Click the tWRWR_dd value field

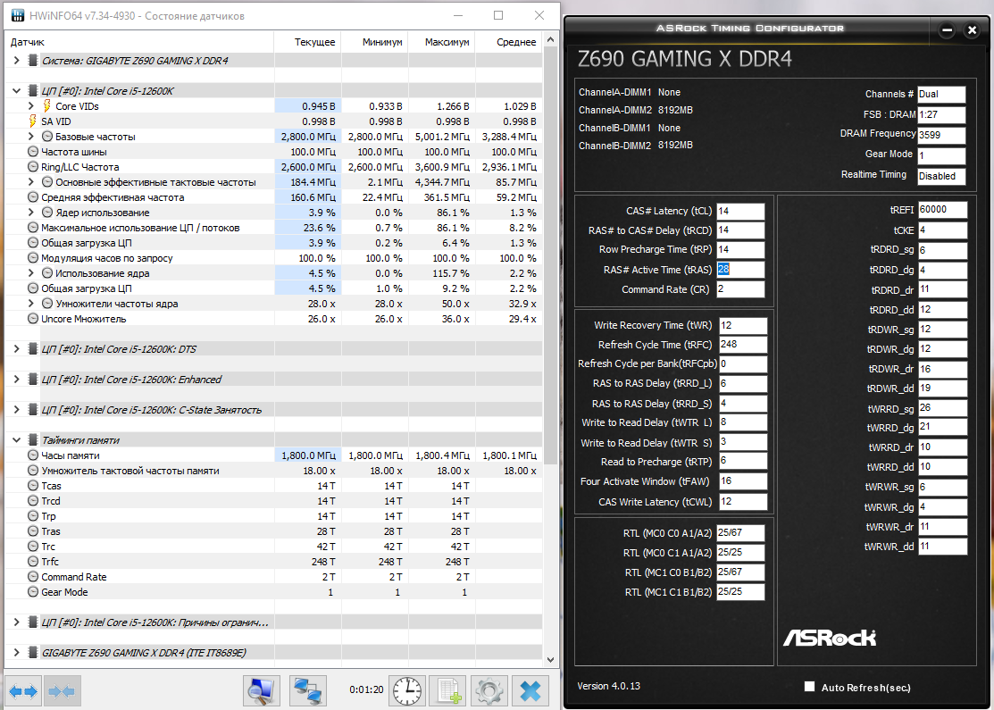pos(943,546)
